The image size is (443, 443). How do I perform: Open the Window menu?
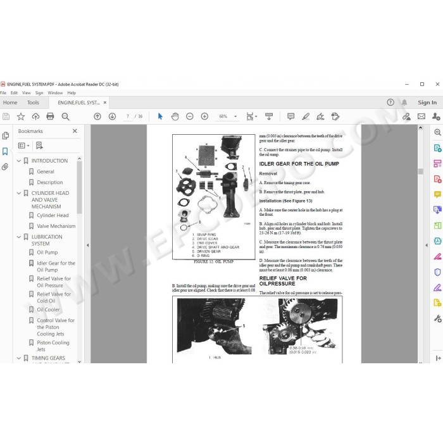(x=55, y=92)
